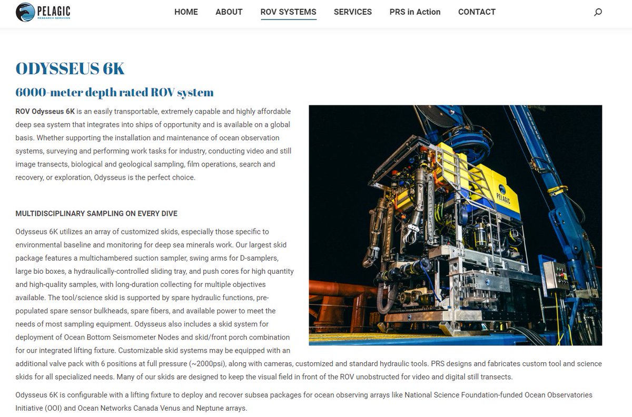Open the SERVICES menu item
This screenshot has width=632, height=417.
pyautogui.click(x=353, y=12)
